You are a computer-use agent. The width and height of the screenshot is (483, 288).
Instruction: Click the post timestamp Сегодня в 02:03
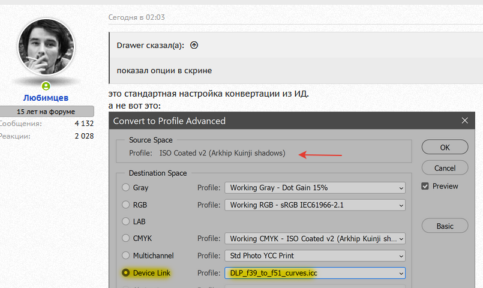coord(136,17)
